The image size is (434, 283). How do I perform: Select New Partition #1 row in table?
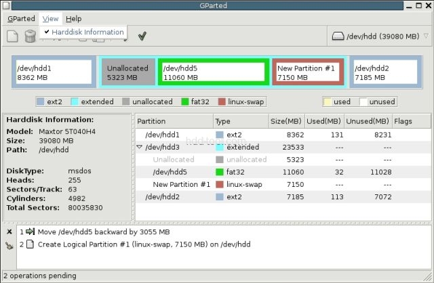coord(283,185)
